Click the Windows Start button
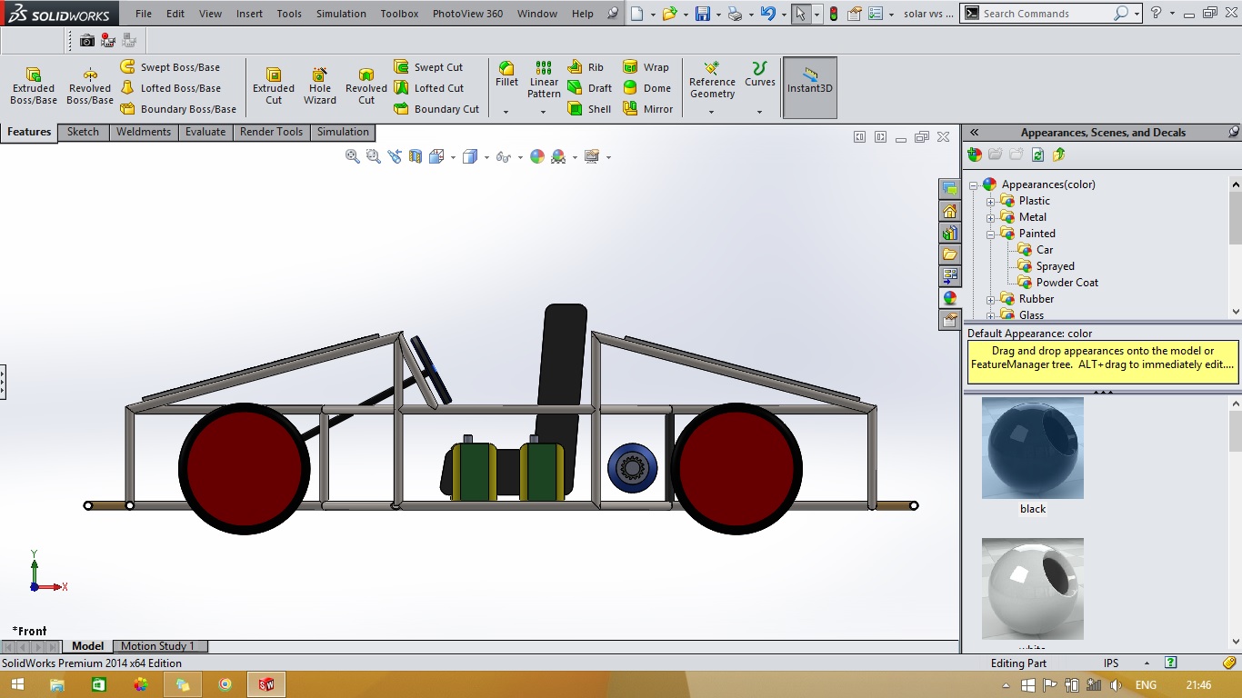Image resolution: width=1242 pixels, height=698 pixels. (x=17, y=684)
